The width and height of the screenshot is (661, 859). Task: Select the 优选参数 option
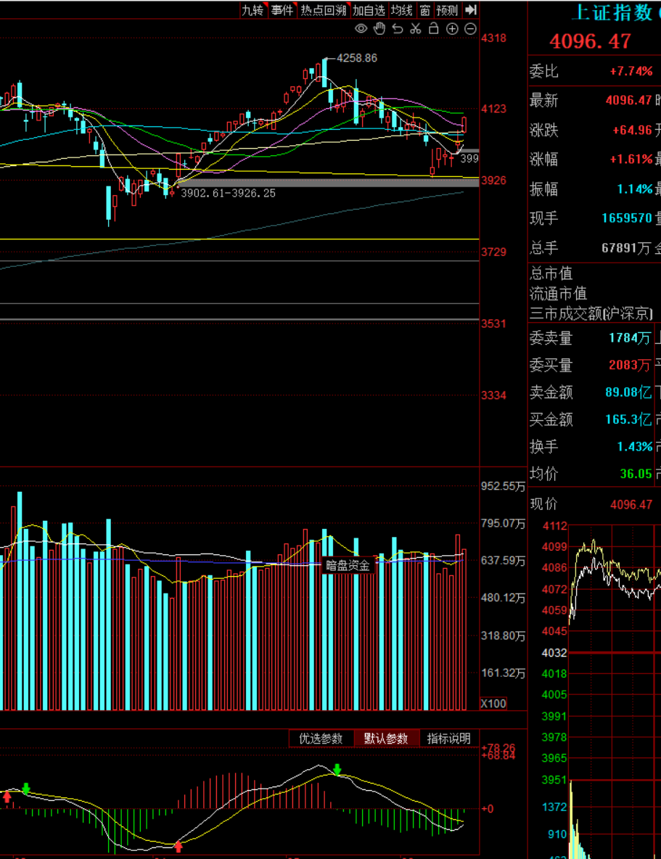[x=321, y=739]
